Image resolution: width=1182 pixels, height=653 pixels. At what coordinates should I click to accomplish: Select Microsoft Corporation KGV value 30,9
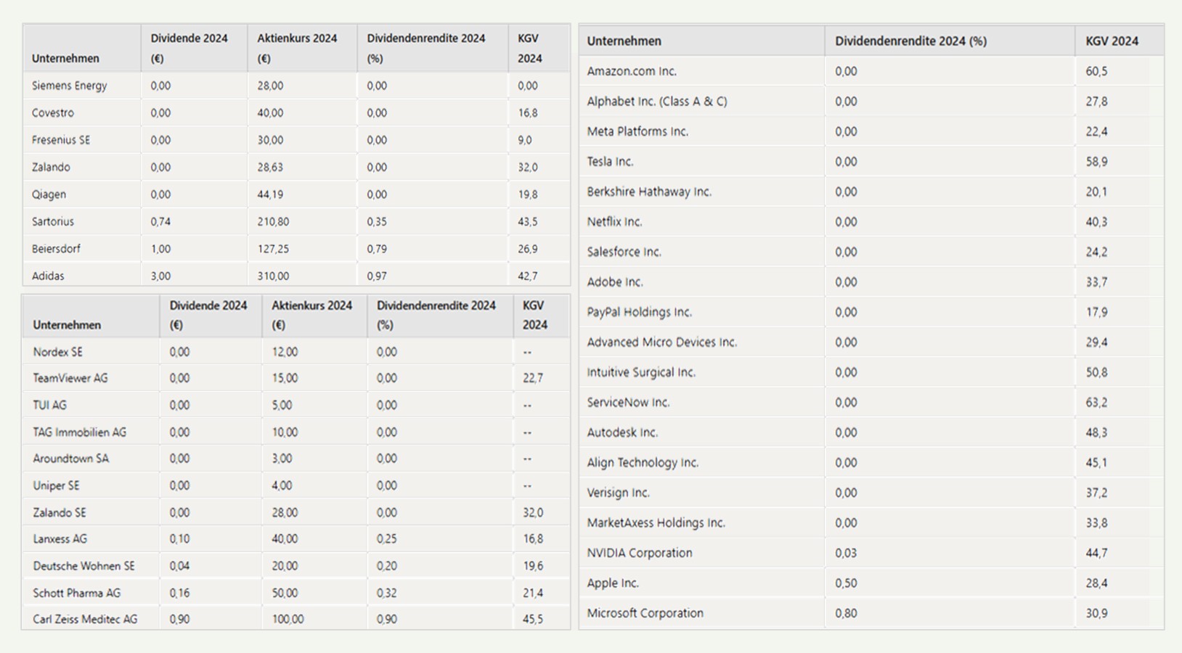[x=1096, y=613]
